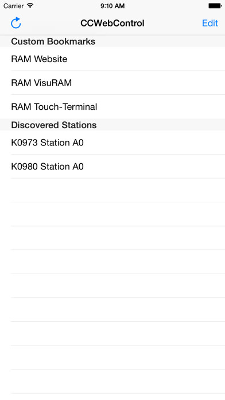
Task: Connect to K0980 Station A0
Action: click(x=113, y=166)
